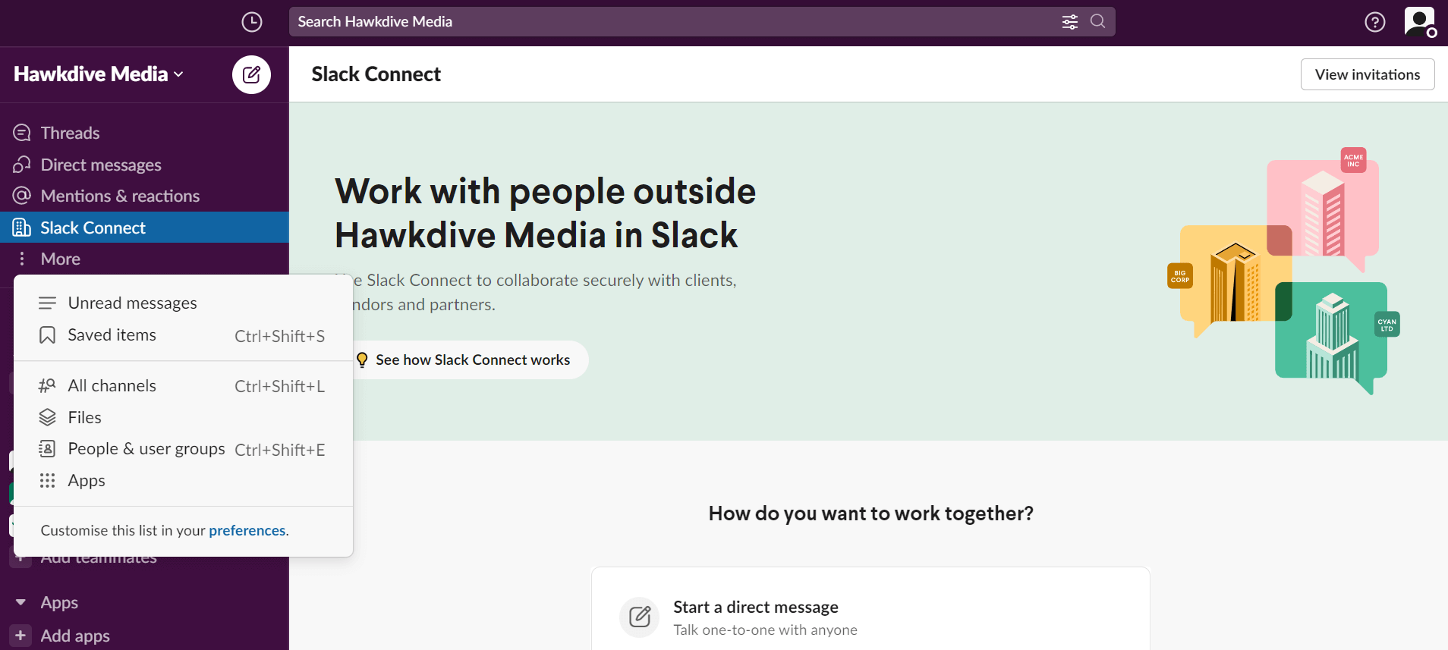Open the user profile avatar
This screenshot has width=1448, height=650.
[1419, 21]
